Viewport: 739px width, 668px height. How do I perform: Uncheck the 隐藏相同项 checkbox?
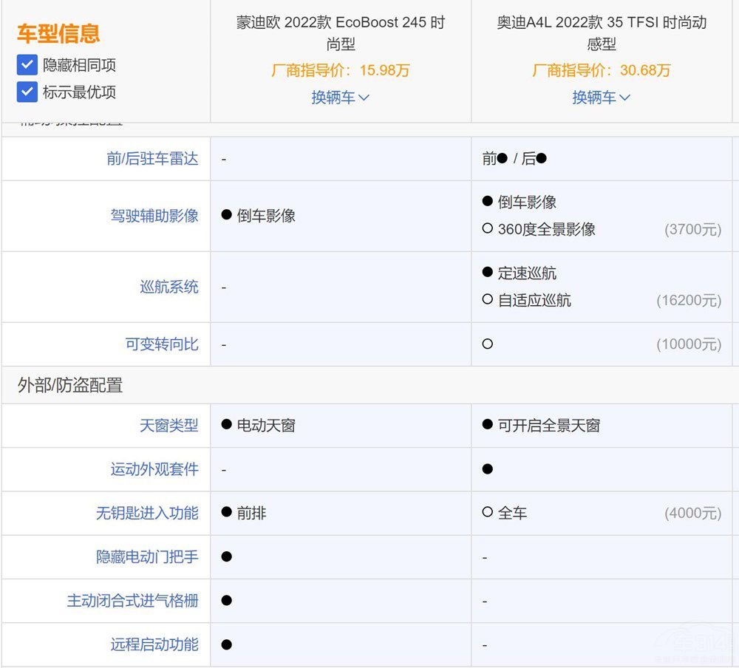(x=27, y=65)
